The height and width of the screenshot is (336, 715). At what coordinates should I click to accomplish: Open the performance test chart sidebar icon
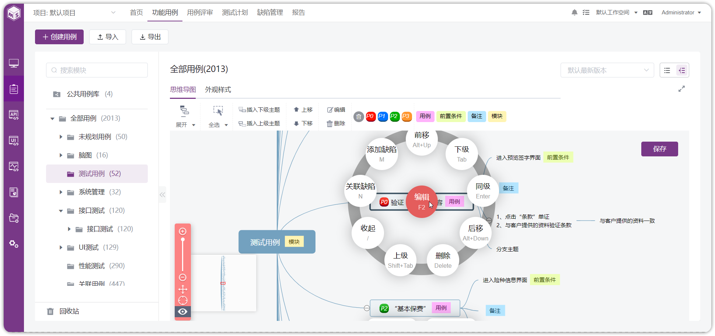[x=14, y=166]
